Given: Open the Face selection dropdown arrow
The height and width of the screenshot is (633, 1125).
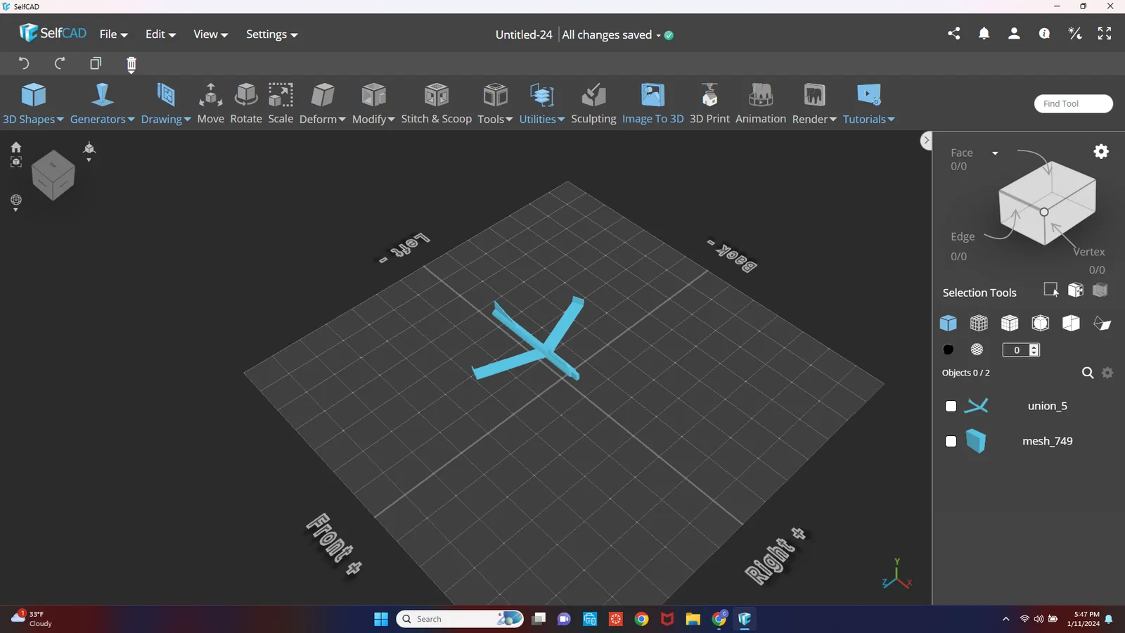Looking at the screenshot, I should click(x=995, y=153).
